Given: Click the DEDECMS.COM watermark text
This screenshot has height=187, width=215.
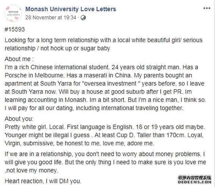Looking at the screenshot, I should coord(195,182).
